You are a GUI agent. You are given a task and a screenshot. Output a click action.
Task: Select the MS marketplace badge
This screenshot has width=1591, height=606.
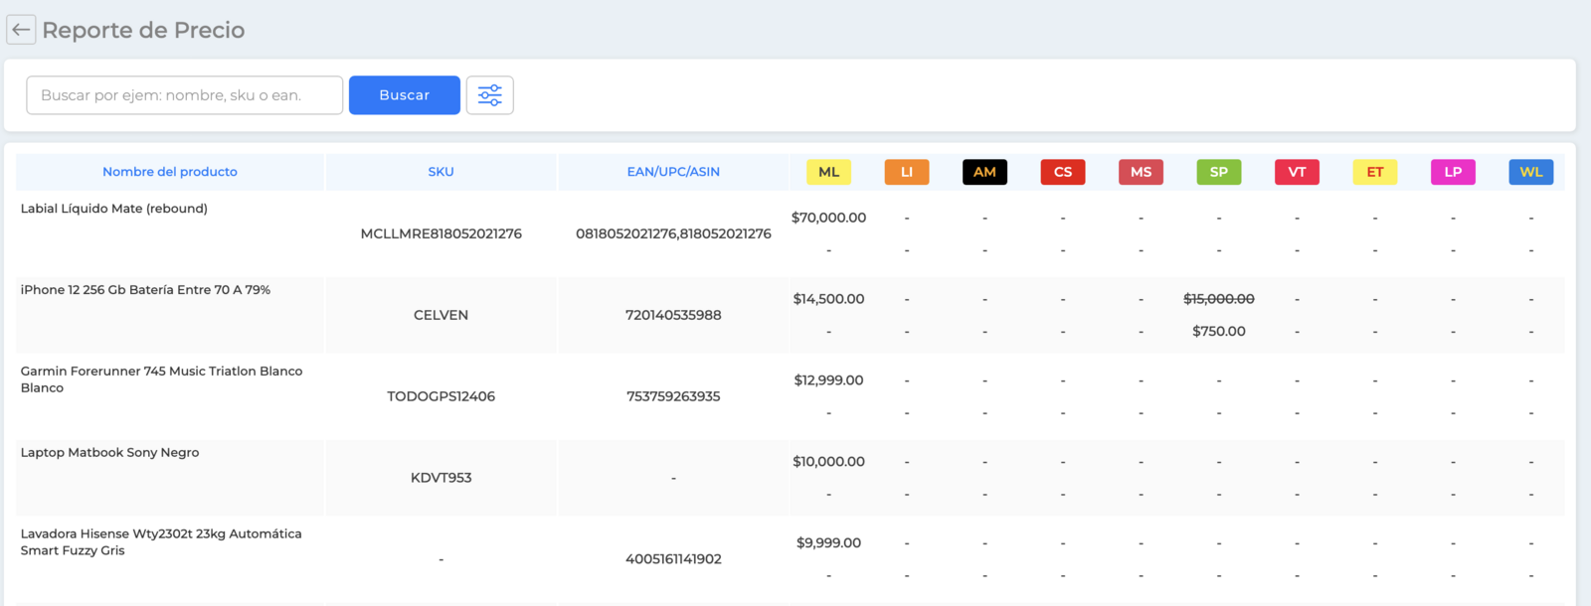tap(1142, 172)
